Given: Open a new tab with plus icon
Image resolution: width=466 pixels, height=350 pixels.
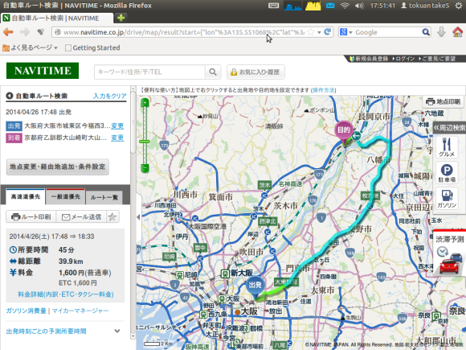Looking at the screenshot, I should 121,18.
